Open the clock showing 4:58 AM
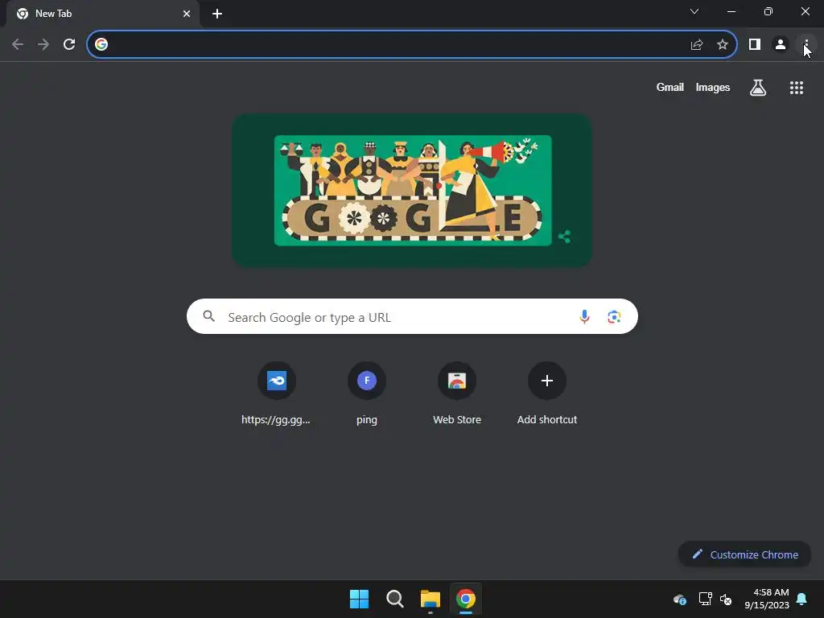This screenshot has width=824, height=618. [767, 599]
